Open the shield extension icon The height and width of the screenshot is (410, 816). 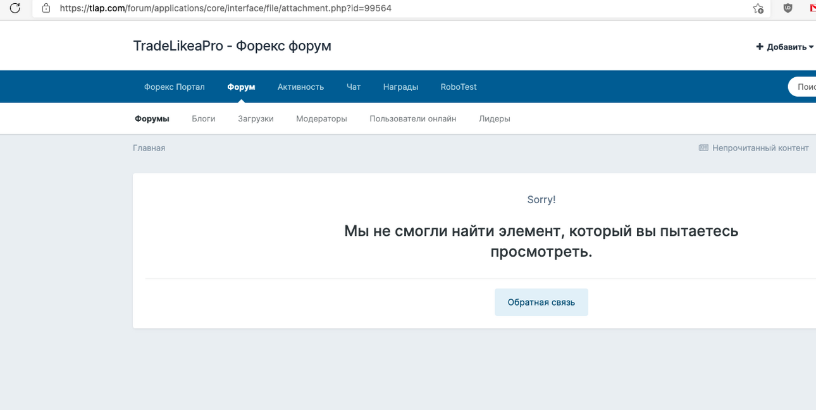click(x=788, y=8)
